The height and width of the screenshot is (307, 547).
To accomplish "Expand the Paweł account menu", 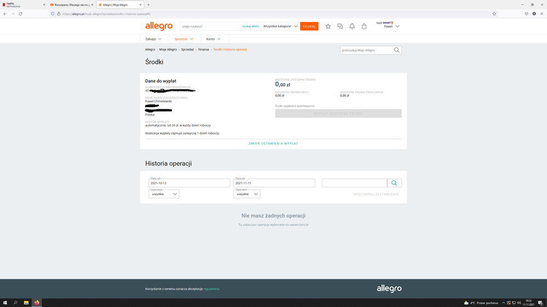I will pos(391,26).
